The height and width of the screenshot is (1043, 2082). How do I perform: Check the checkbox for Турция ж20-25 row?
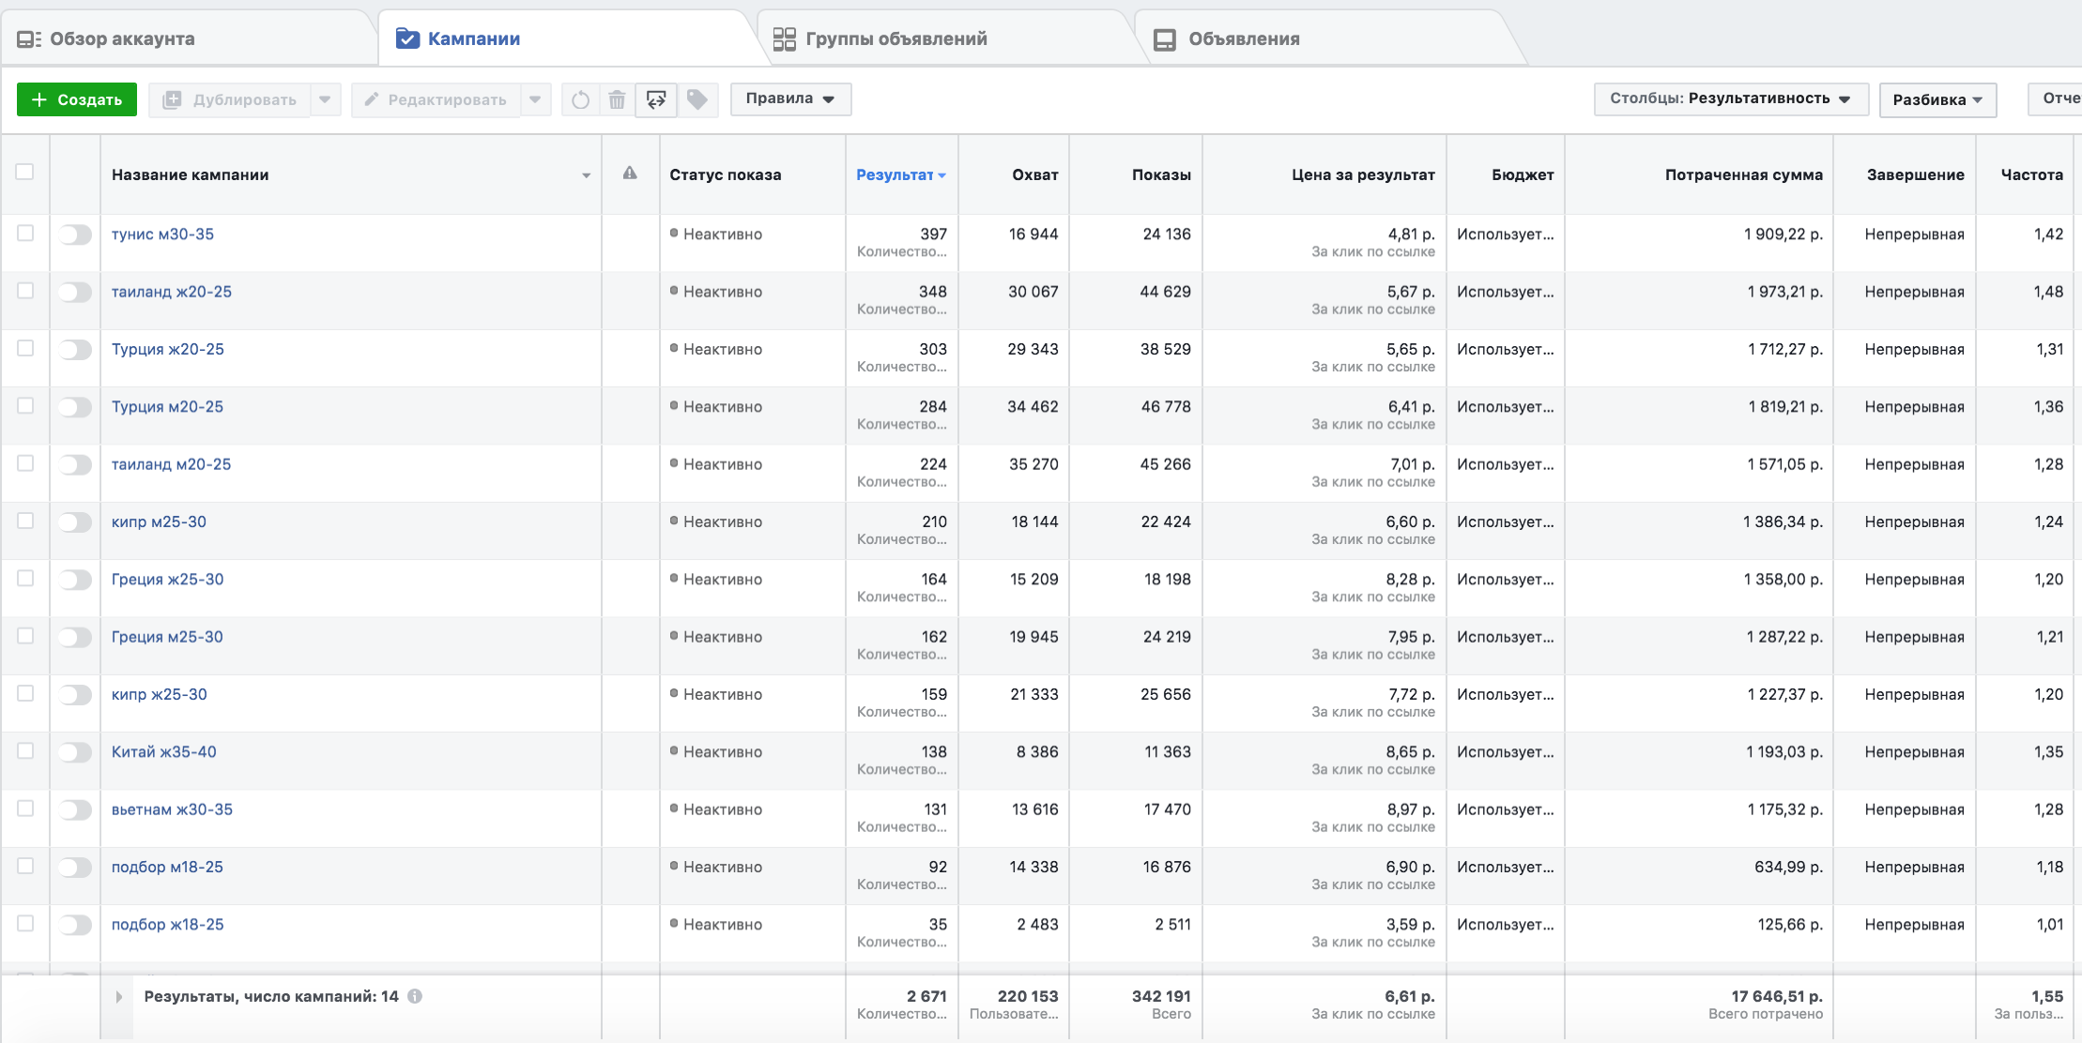(x=25, y=349)
